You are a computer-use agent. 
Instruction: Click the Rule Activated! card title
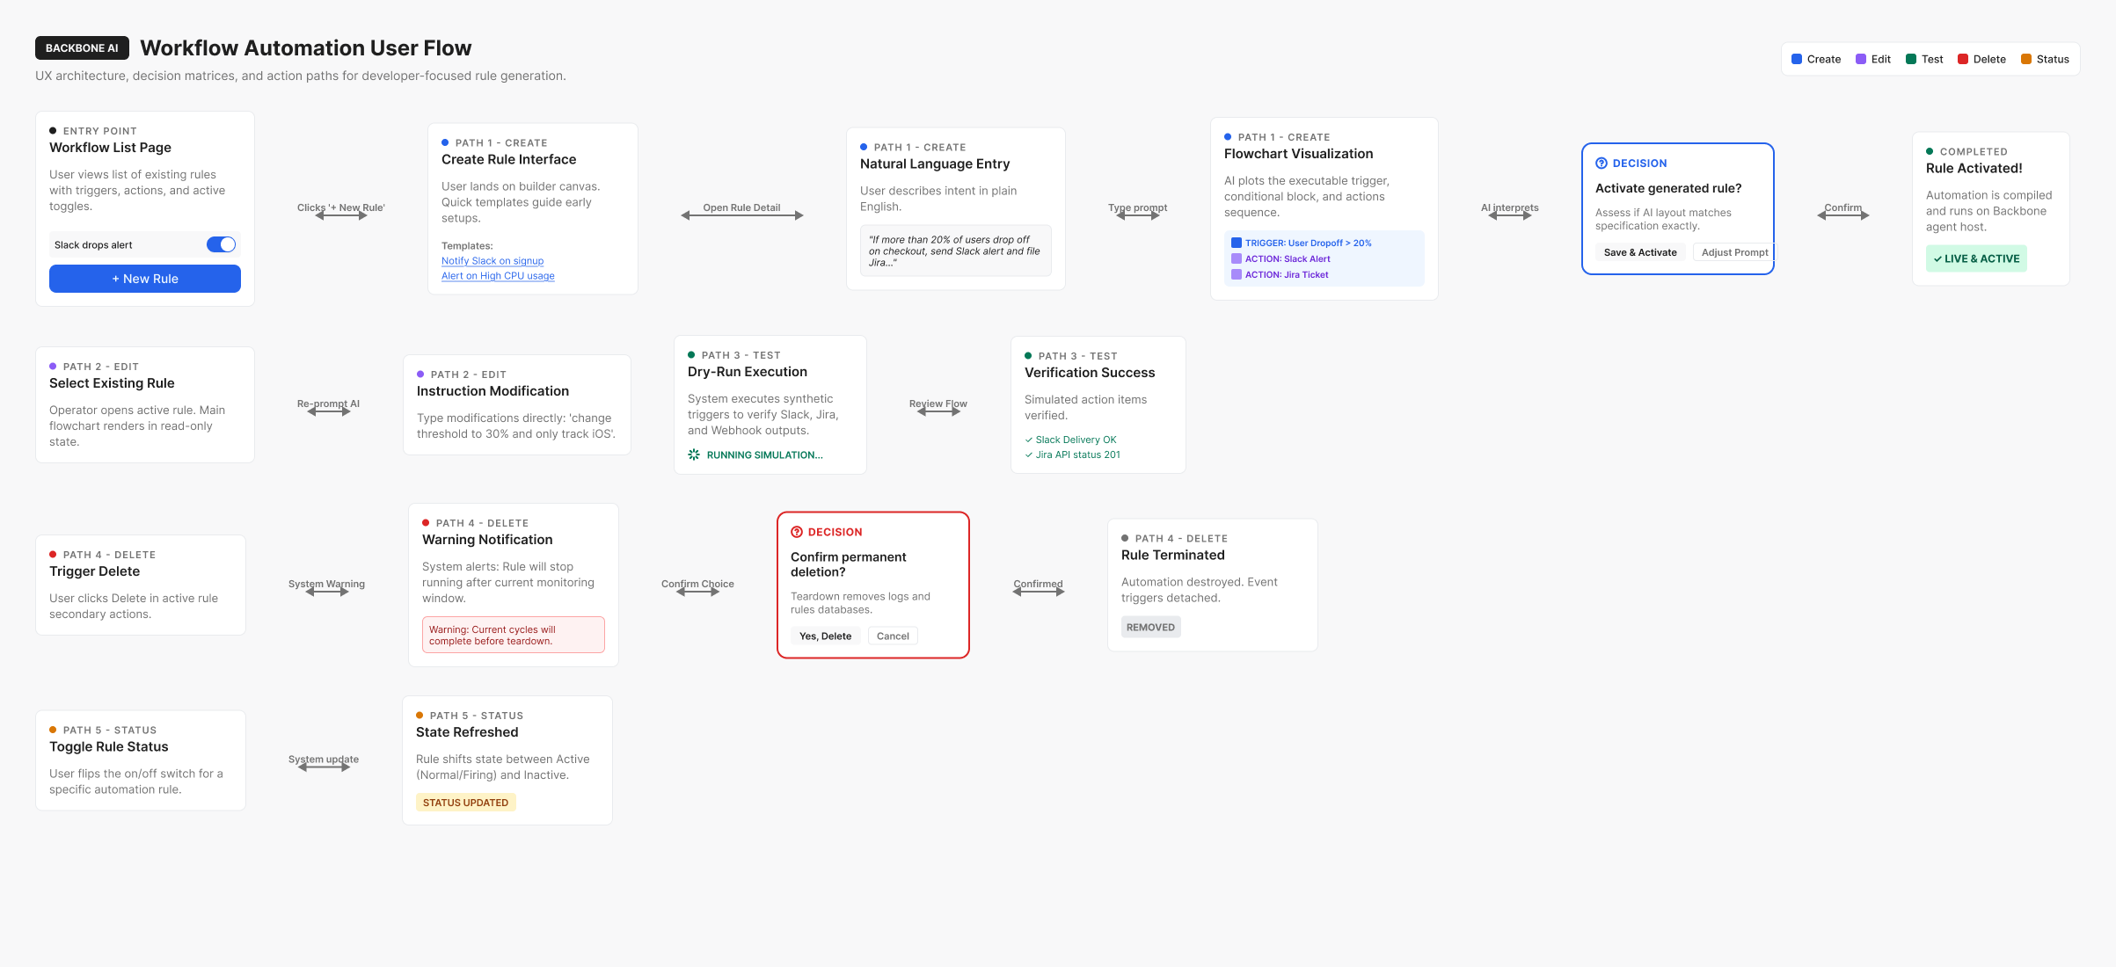pyautogui.click(x=1974, y=169)
